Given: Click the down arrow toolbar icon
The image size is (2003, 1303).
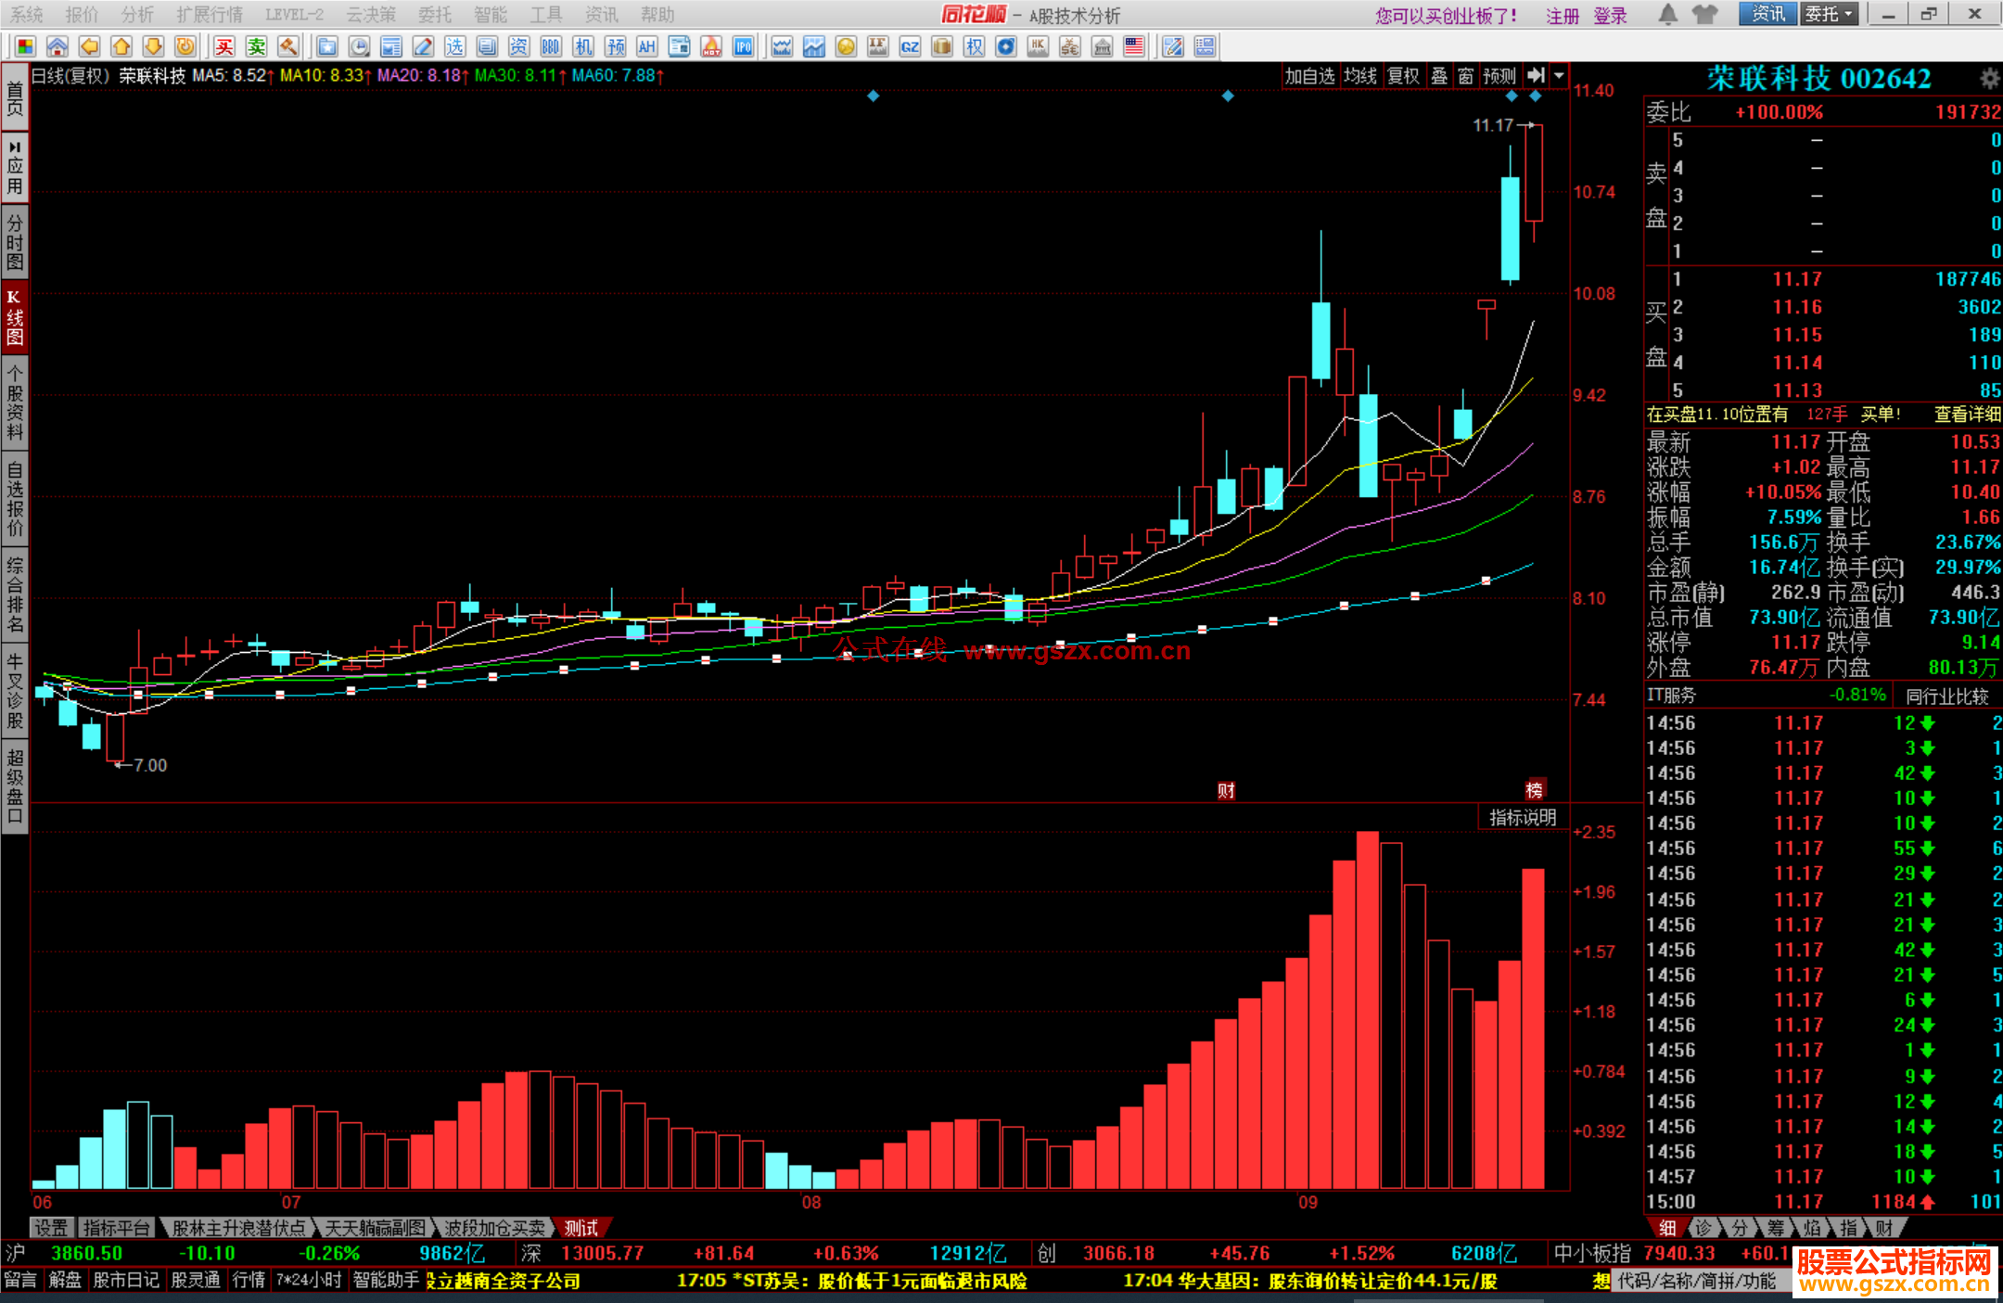Looking at the screenshot, I should 154,46.
